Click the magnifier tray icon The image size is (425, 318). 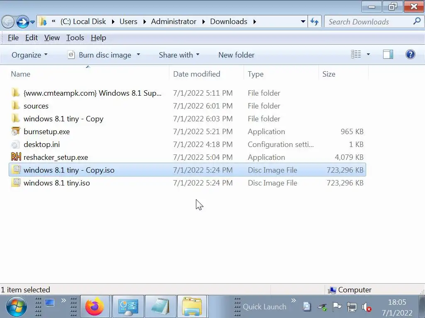(x=307, y=306)
